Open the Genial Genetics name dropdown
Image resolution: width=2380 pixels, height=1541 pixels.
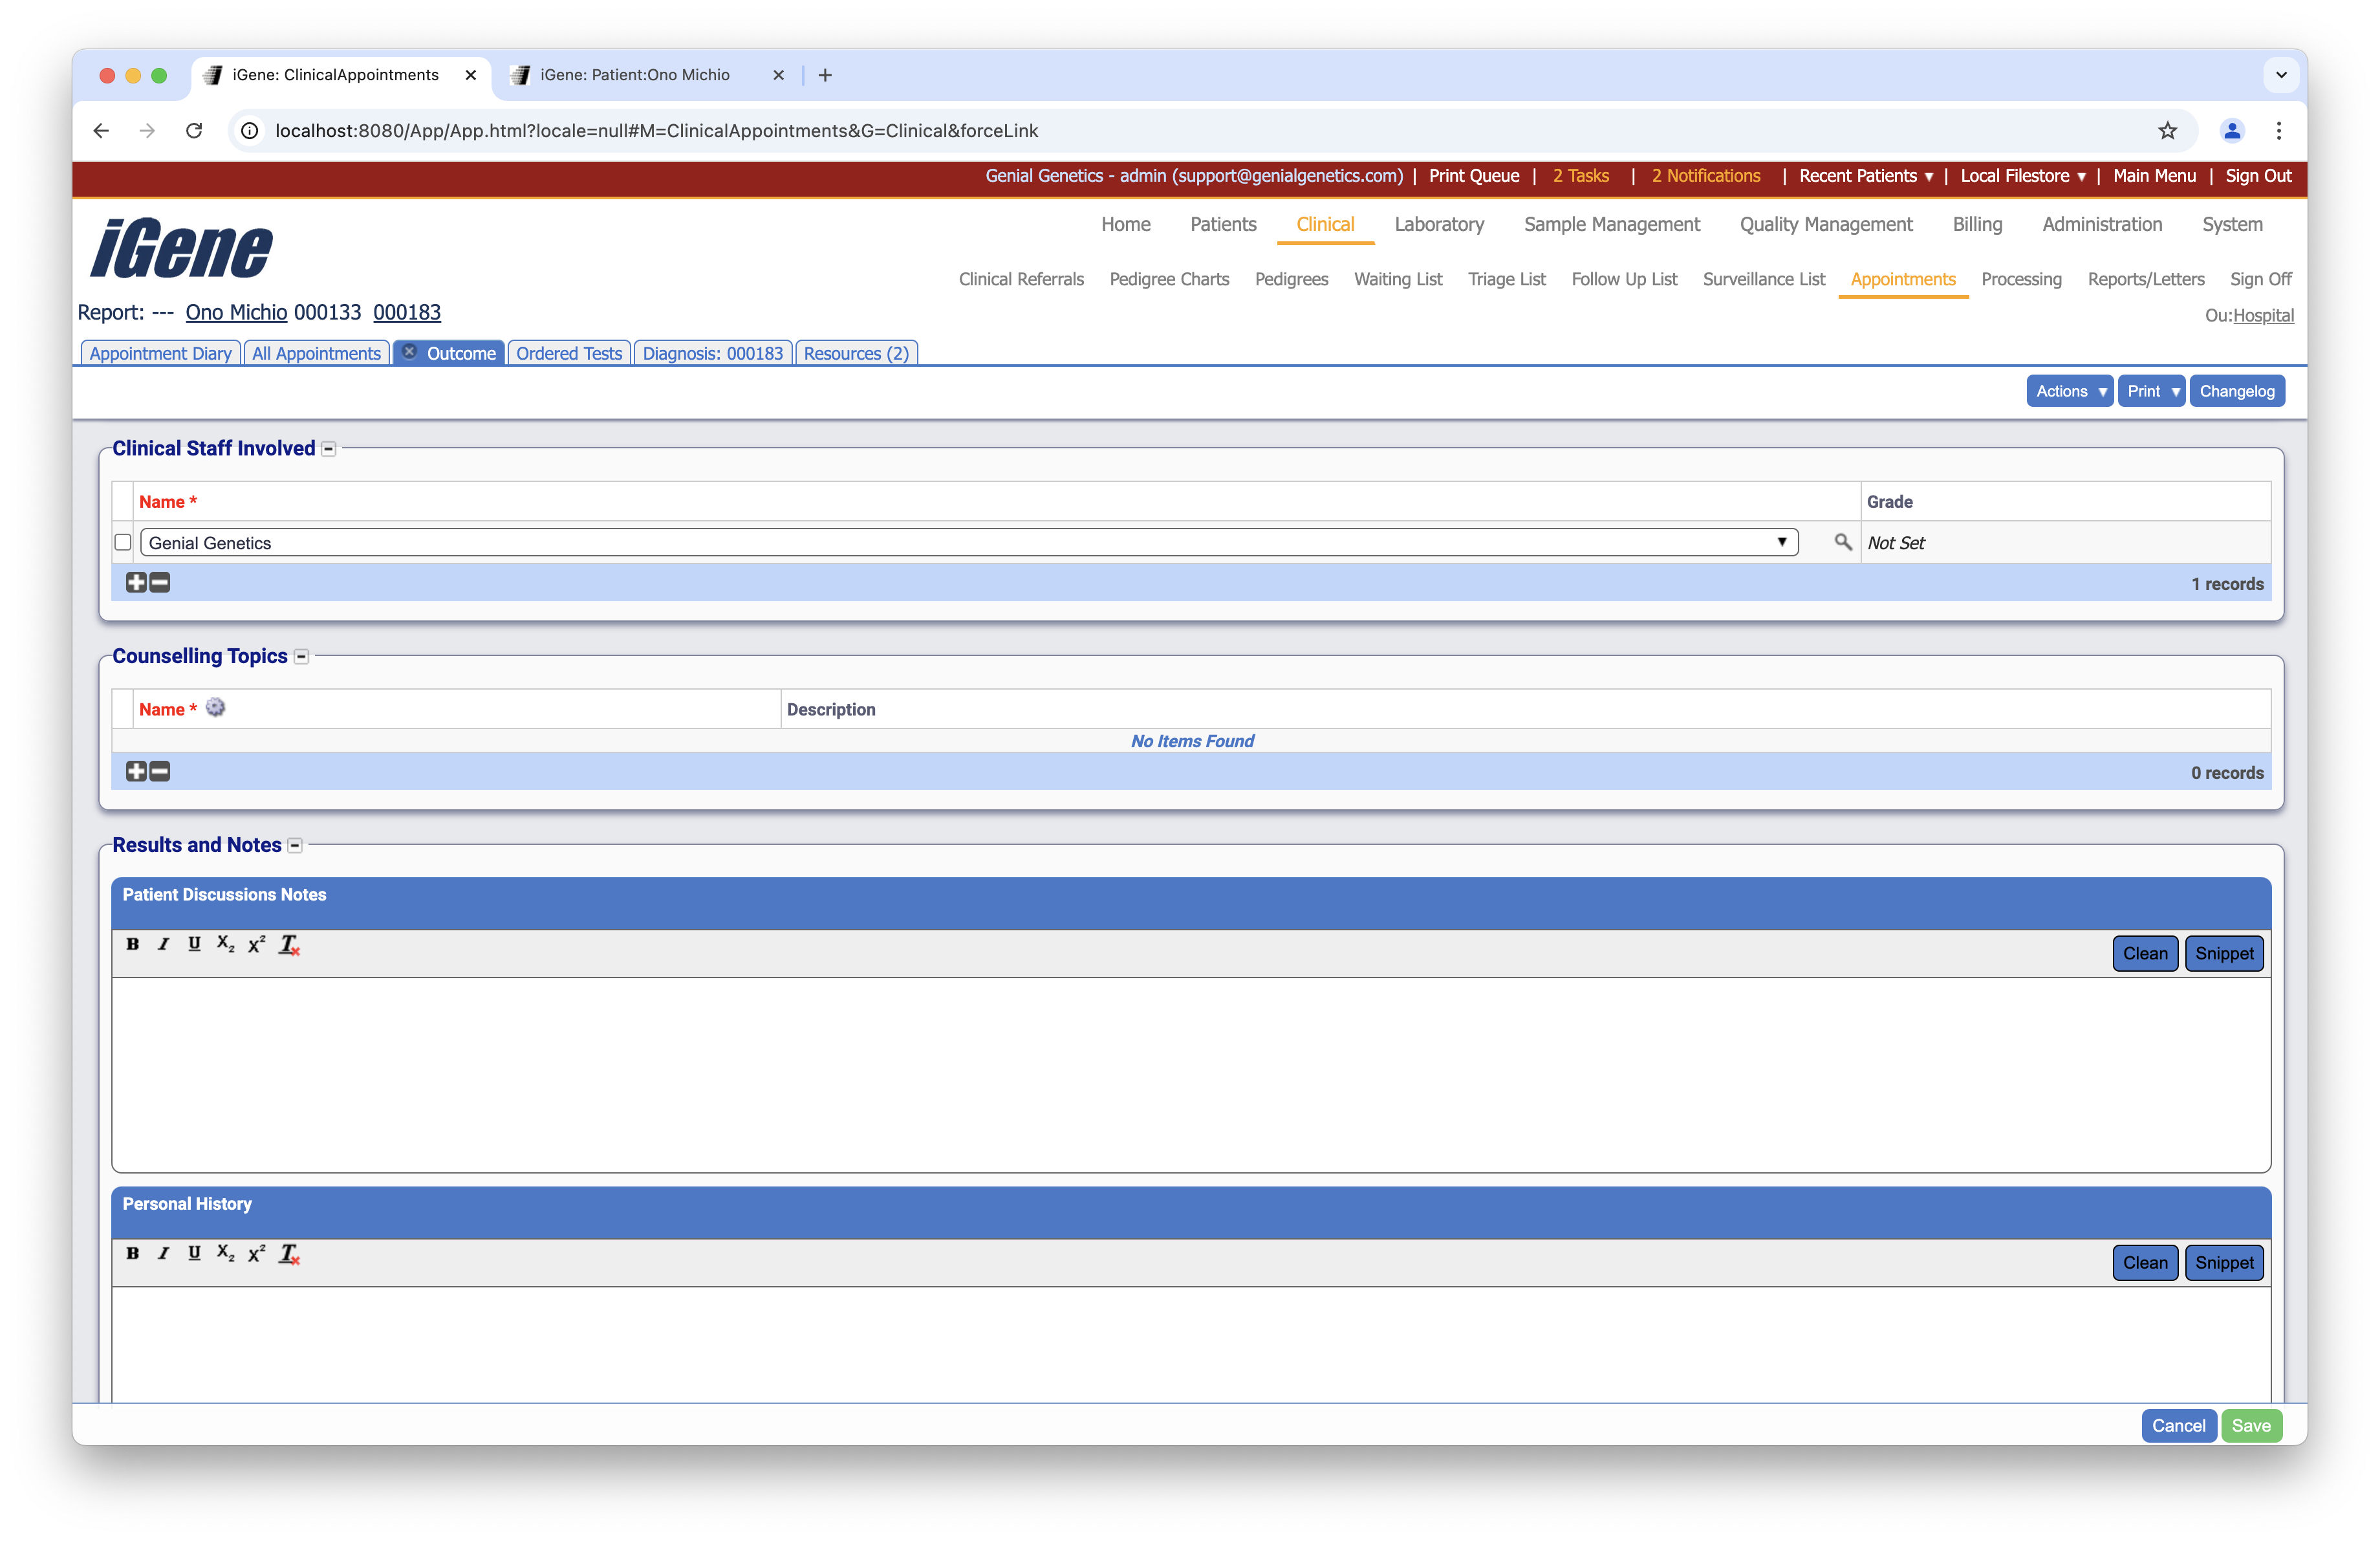[1781, 542]
